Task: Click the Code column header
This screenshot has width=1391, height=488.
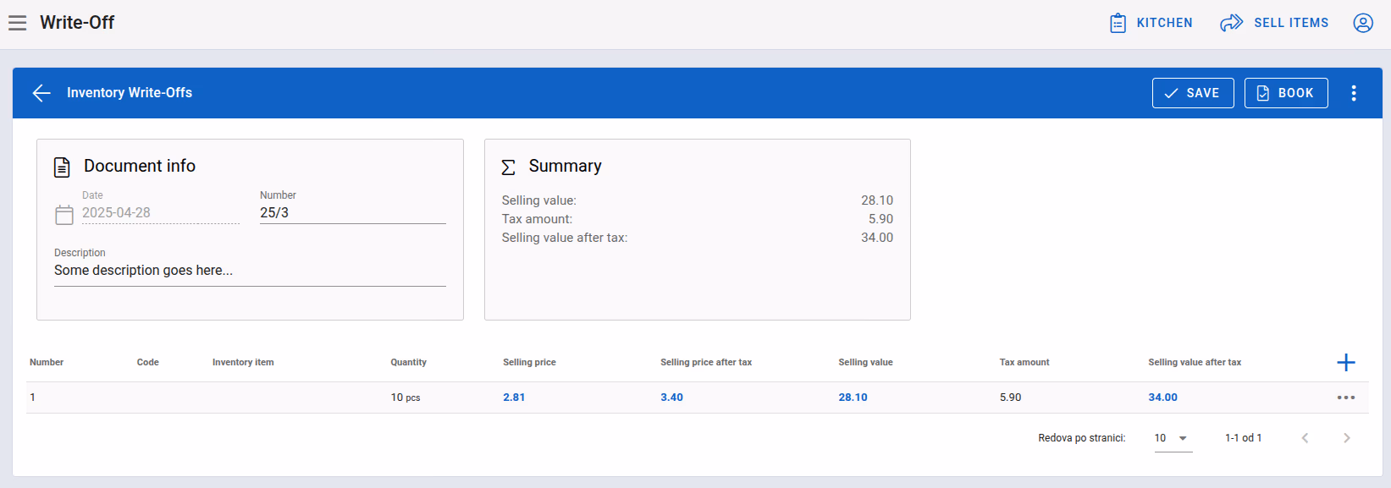Action: pos(148,362)
